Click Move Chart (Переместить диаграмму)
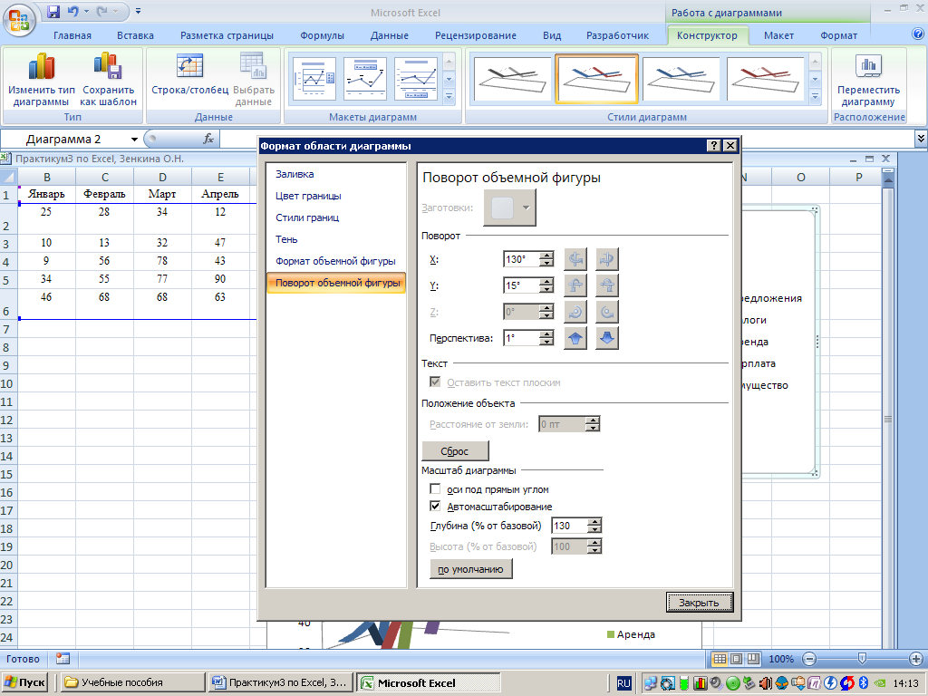Image resolution: width=928 pixels, height=696 pixels. [868, 79]
